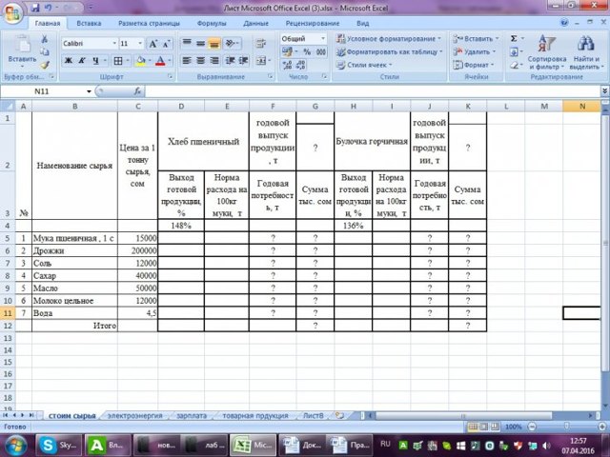Decrease decimal places
The image size is (610, 457).
tap(301, 65)
